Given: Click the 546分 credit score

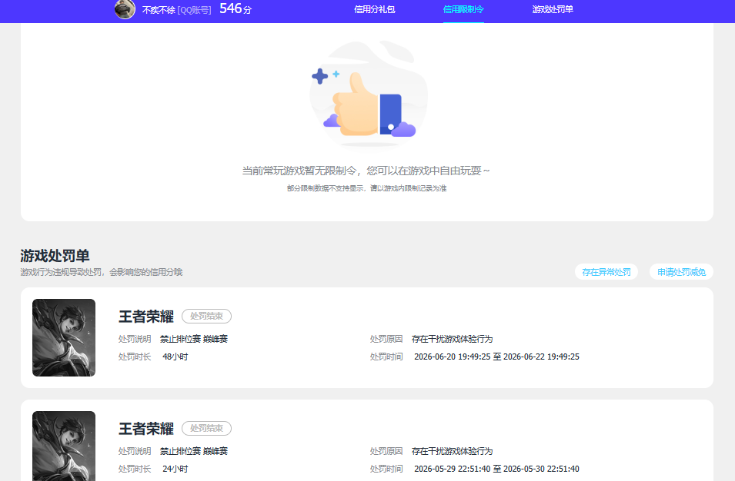Looking at the screenshot, I should tap(236, 8).
